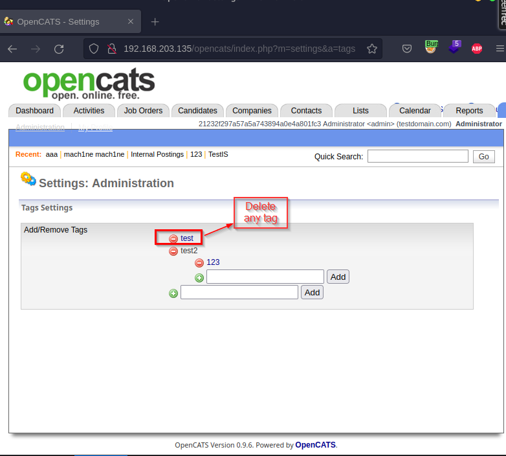
Task: Reload the page with the refresh icon
Action: [x=59, y=49]
